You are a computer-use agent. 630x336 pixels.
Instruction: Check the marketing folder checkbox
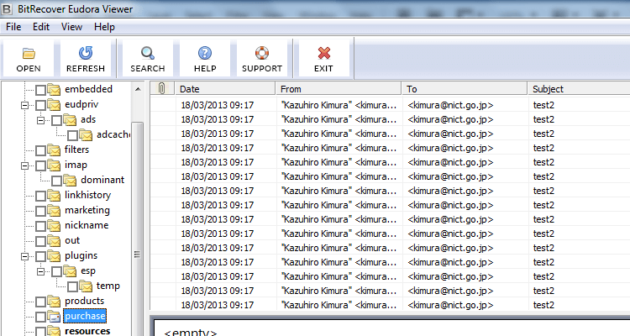point(40,211)
